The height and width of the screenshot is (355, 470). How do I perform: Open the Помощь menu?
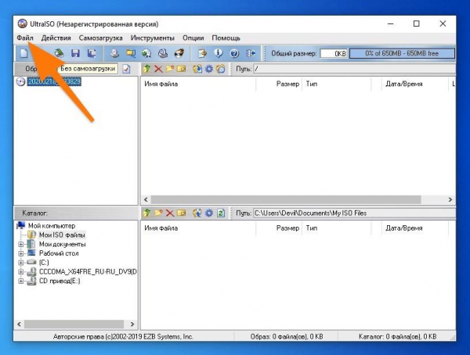pos(226,38)
